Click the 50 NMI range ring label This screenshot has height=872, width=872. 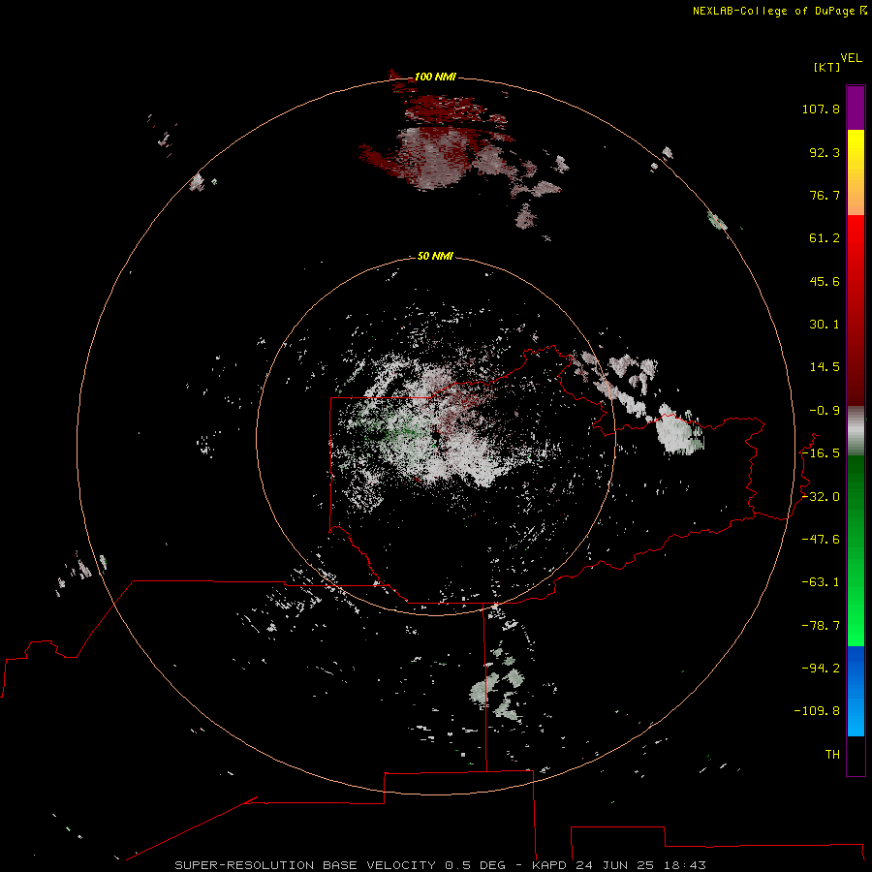pyautogui.click(x=435, y=257)
